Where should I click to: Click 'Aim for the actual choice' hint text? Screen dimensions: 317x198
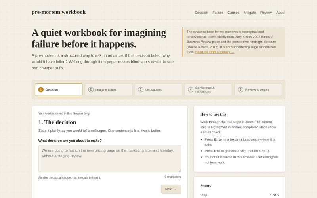click(x=70, y=177)
